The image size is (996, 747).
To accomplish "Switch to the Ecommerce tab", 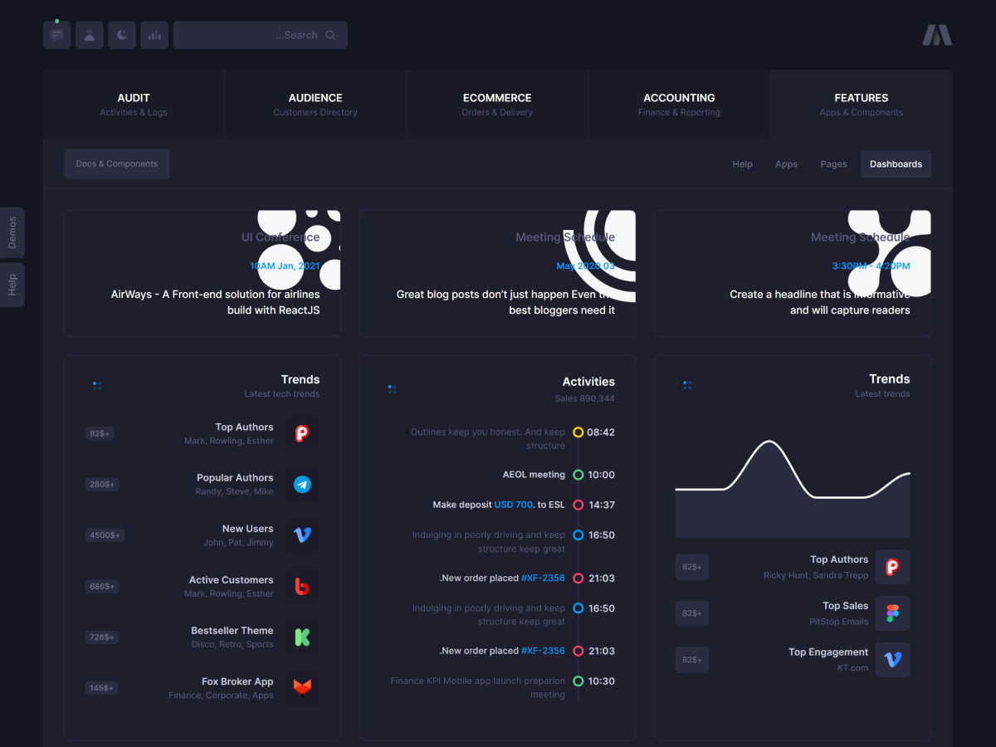I will point(497,105).
